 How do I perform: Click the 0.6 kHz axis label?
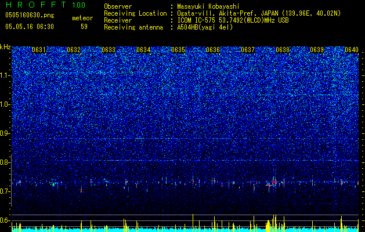pyautogui.click(x=5, y=220)
